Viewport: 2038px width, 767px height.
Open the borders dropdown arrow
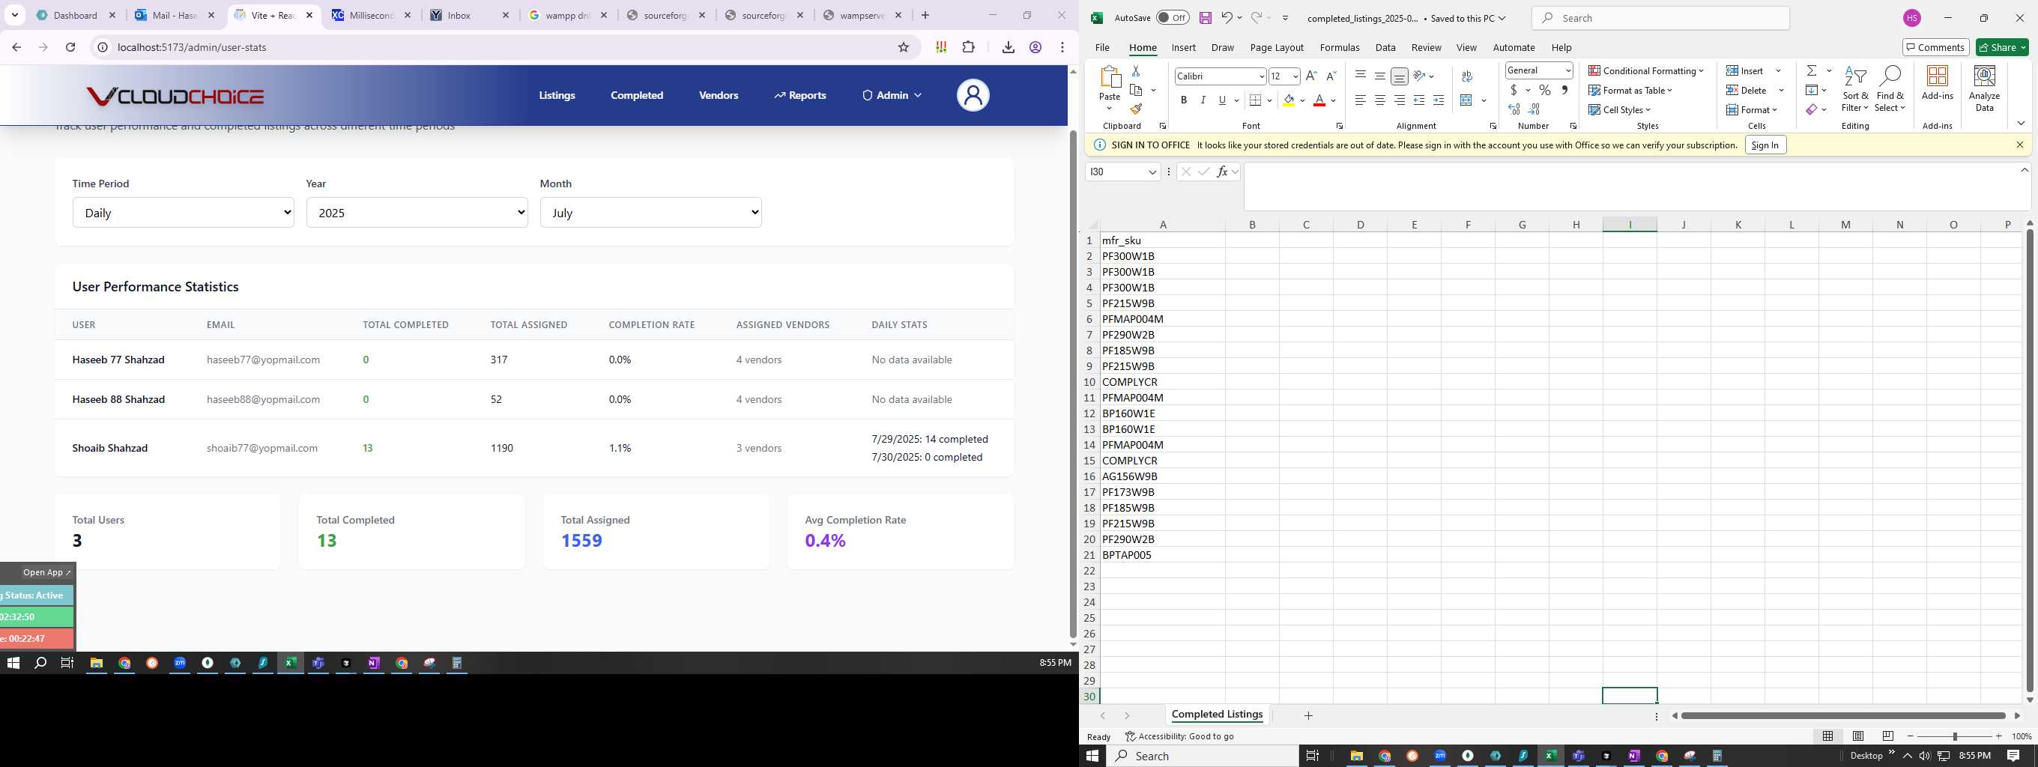1269,100
